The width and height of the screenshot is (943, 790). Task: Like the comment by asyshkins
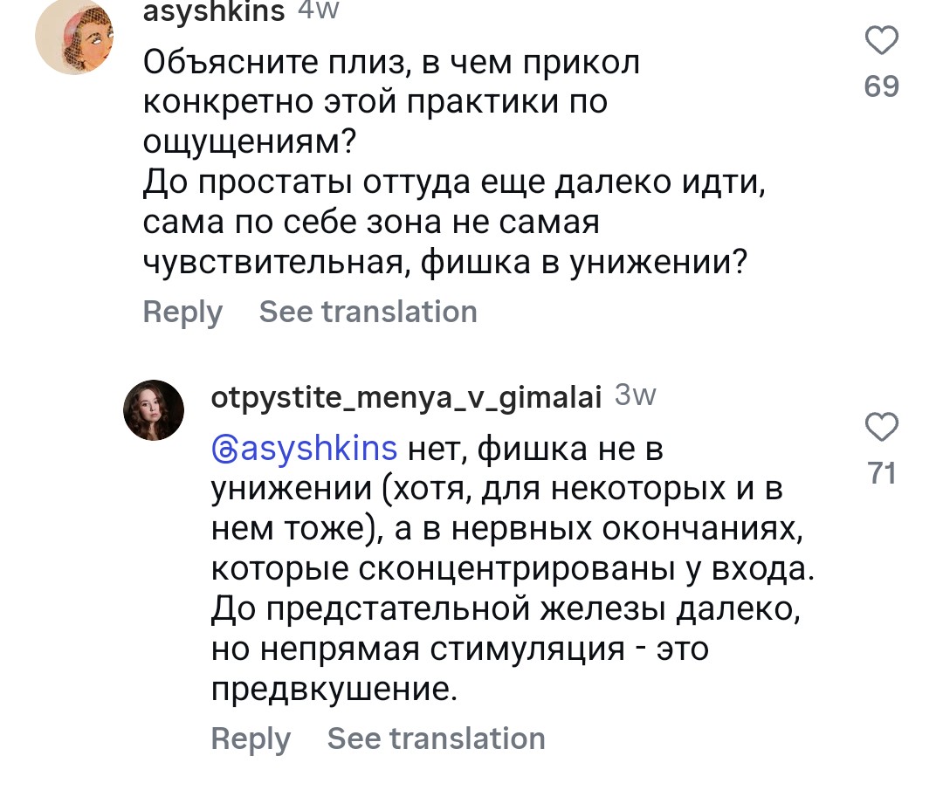tap(881, 40)
